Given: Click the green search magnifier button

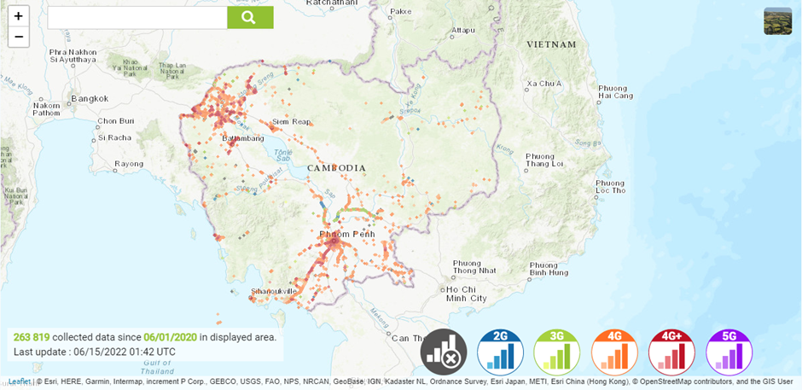Looking at the screenshot, I should [x=249, y=18].
